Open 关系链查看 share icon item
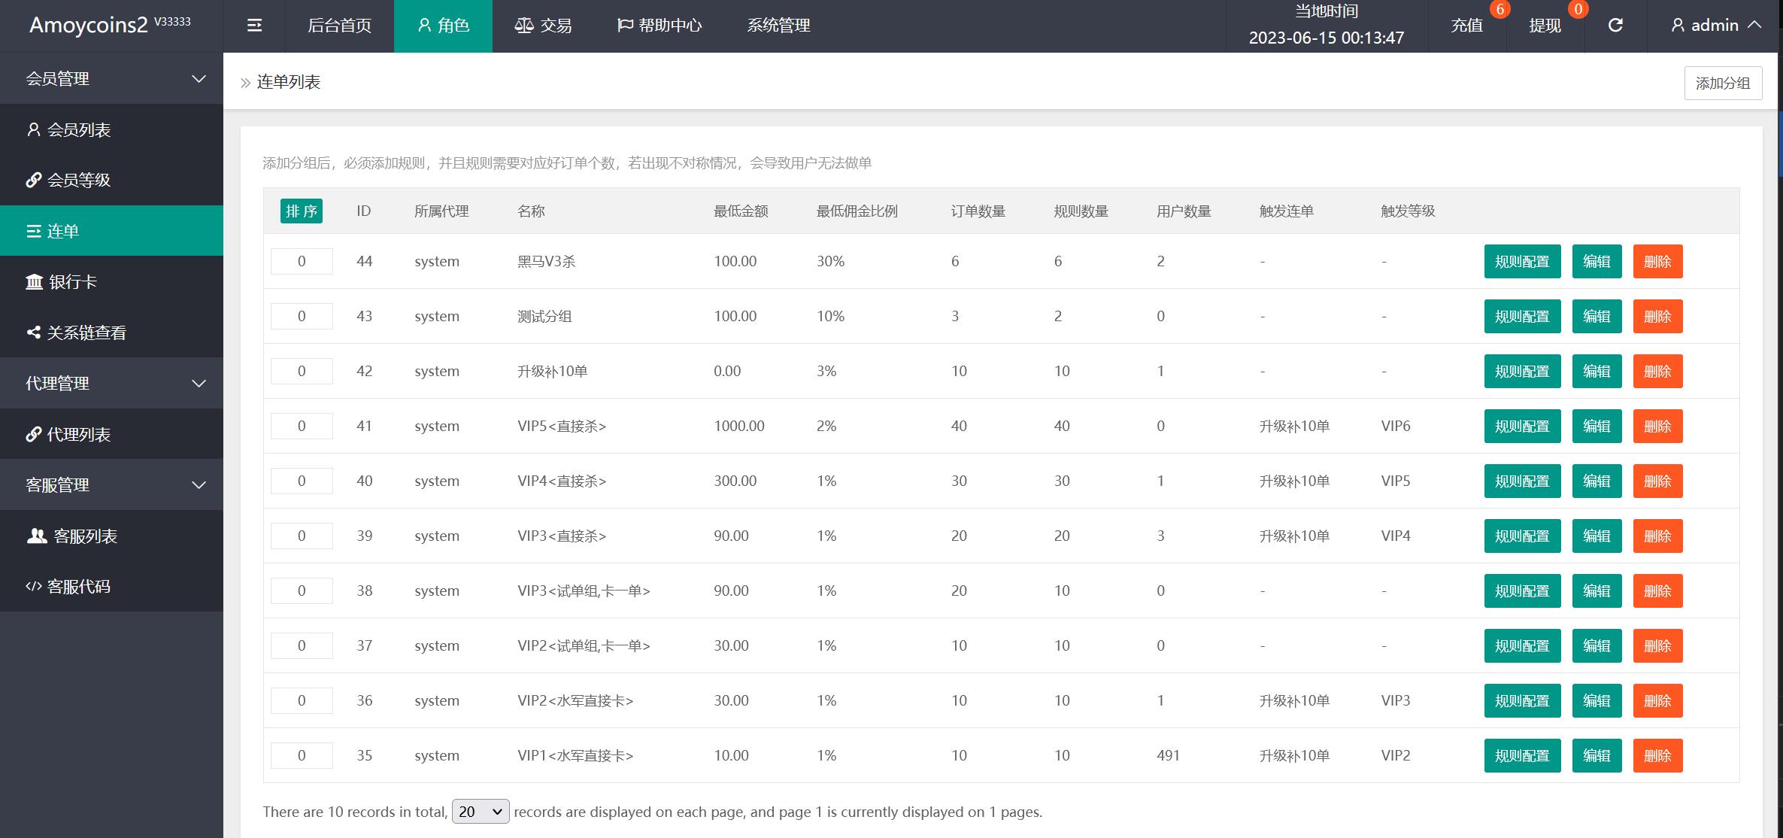Screen dimensions: 1783x838 pos(86,332)
